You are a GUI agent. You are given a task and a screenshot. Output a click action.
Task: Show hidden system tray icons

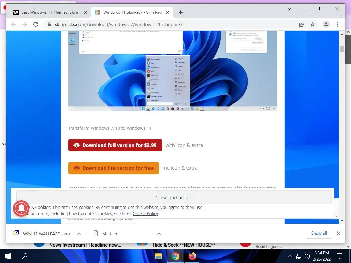[x=290, y=256]
